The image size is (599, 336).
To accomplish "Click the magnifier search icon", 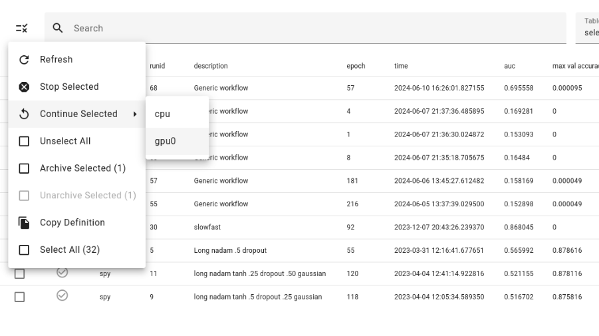I will 59,28.
